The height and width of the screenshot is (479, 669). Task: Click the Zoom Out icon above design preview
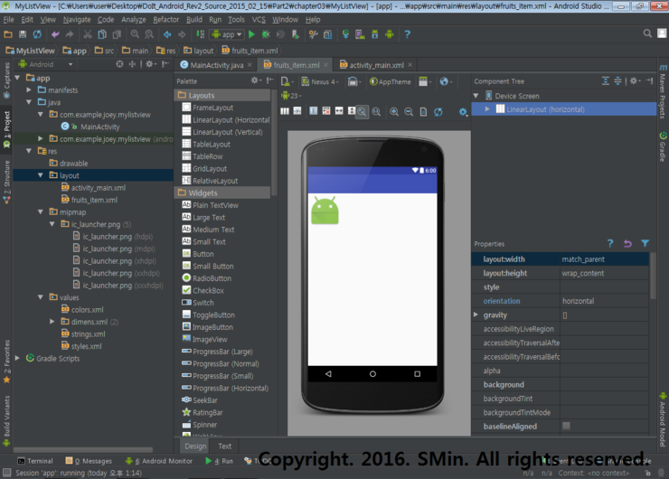click(409, 112)
